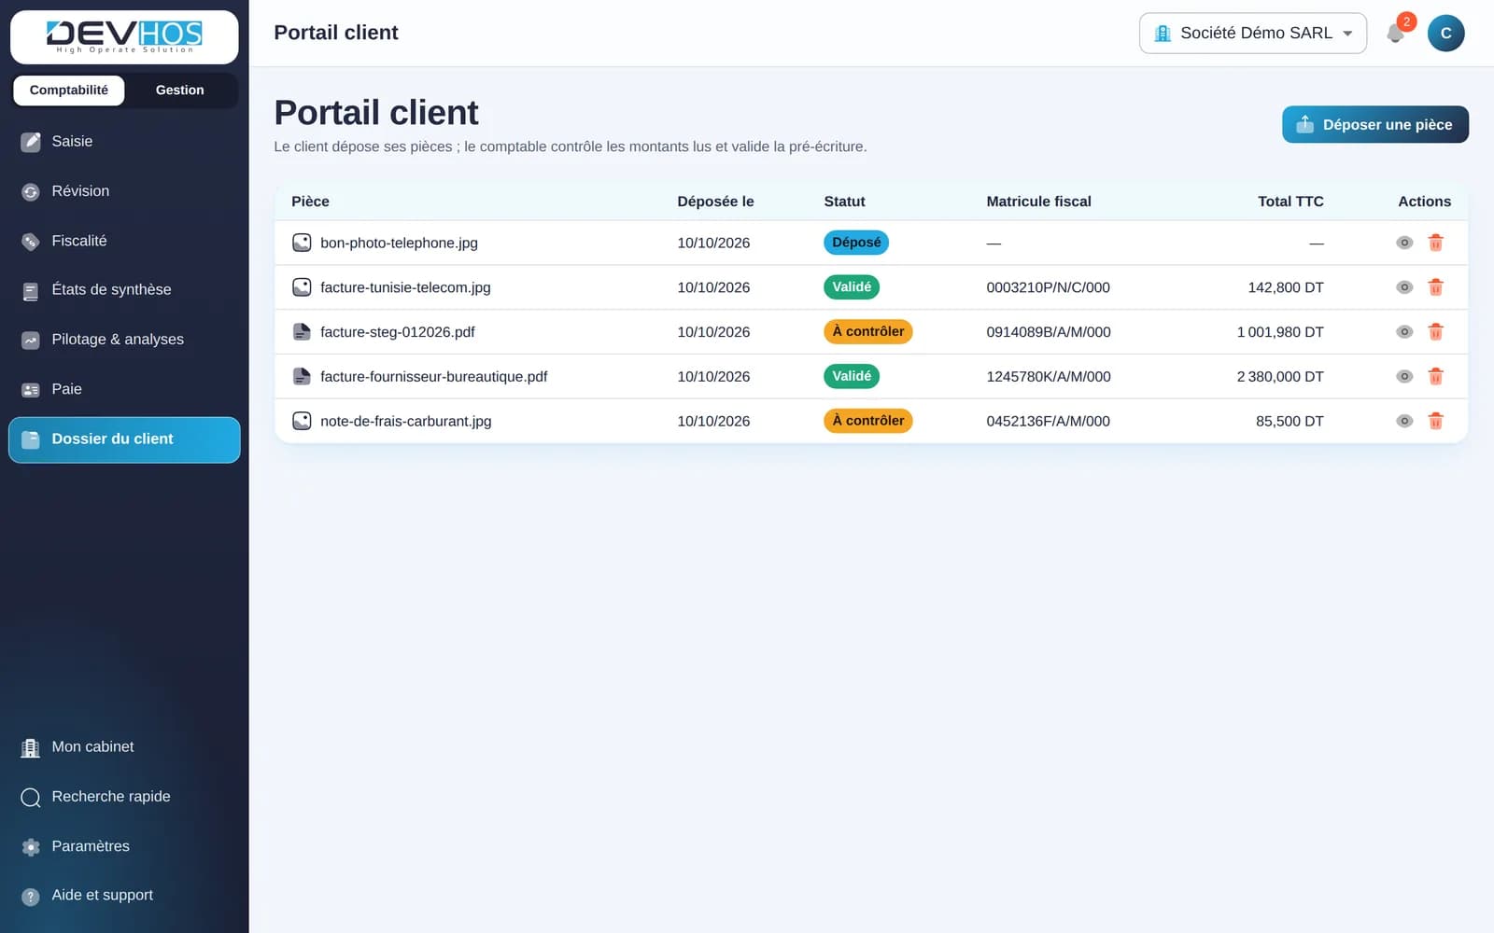
Task: Delete bon-photo-telephone.jpg with trash icon
Action: (1436, 243)
